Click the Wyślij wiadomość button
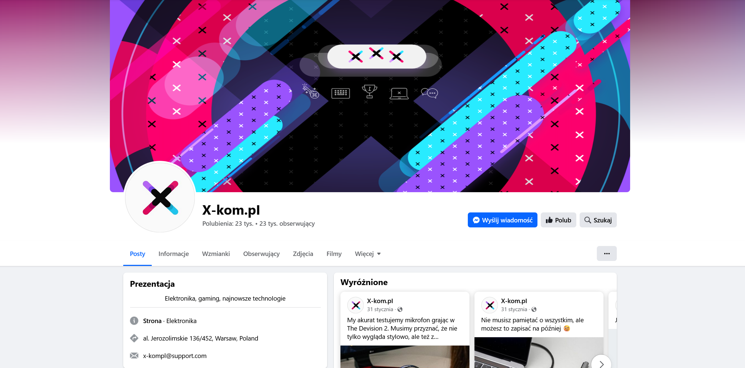Viewport: 745px width, 368px height. [502, 220]
